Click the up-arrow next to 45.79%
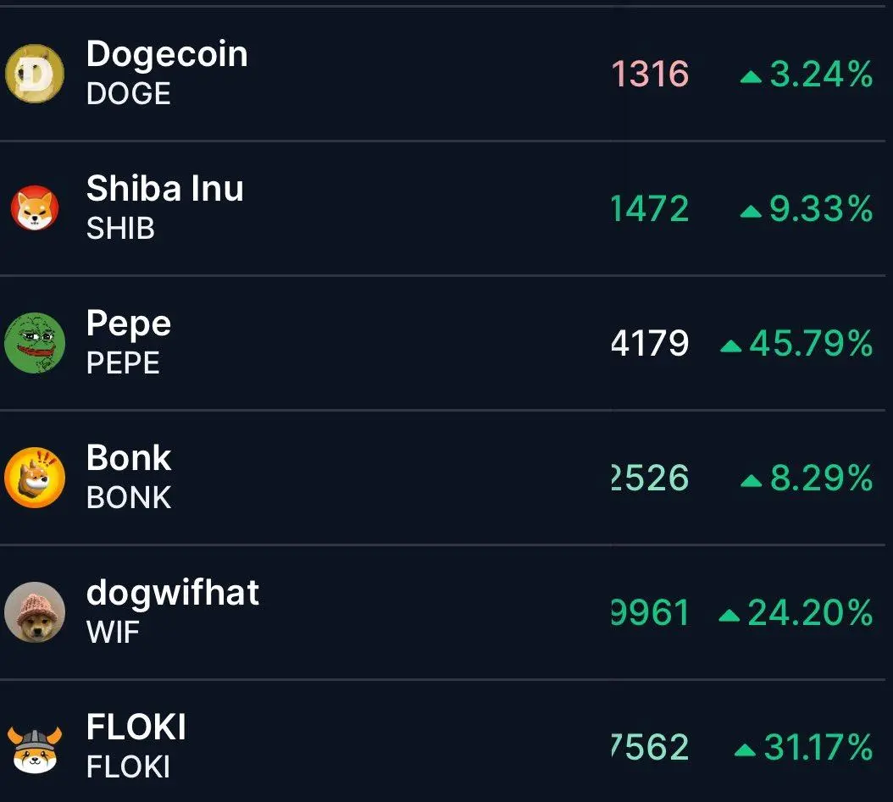The width and height of the screenshot is (893, 802). (x=730, y=346)
